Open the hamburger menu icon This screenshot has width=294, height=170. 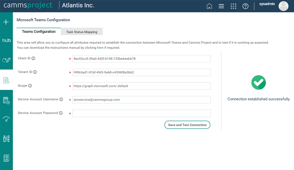(x=221, y=6)
